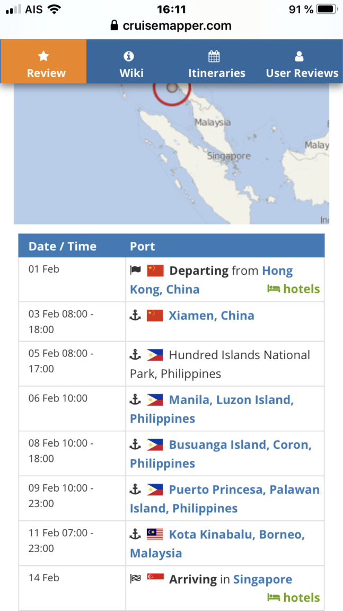Tap the China flag beside Xiamen

(x=155, y=315)
